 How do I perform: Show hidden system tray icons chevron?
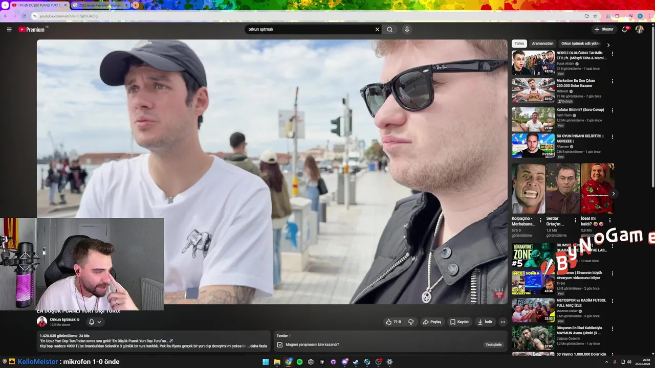606,362
